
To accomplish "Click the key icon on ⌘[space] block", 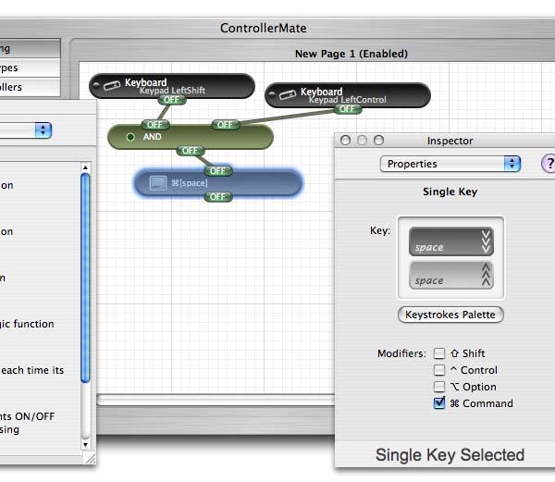I will pyautogui.click(x=158, y=183).
